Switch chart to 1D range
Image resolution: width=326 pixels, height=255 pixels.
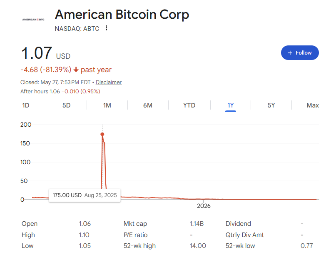(x=26, y=105)
